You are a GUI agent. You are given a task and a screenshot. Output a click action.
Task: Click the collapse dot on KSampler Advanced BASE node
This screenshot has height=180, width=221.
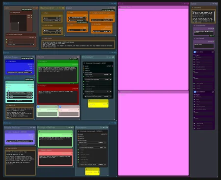click(x=84, y=63)
